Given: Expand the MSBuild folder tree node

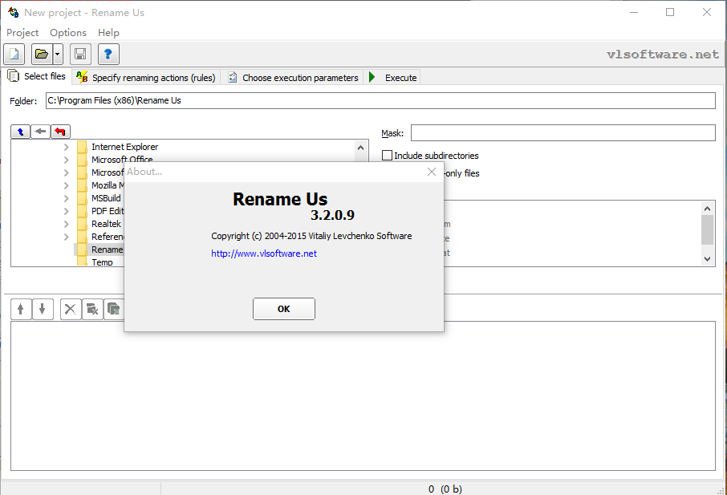Looking at the screenshot, I should click(66, 199).
